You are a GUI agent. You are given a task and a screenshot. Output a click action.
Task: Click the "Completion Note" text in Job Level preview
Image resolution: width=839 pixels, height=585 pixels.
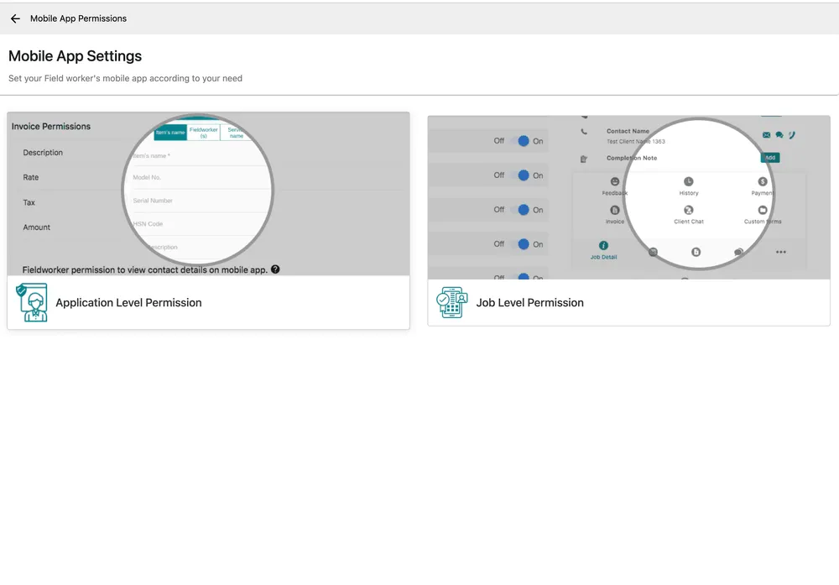[632, 158]
